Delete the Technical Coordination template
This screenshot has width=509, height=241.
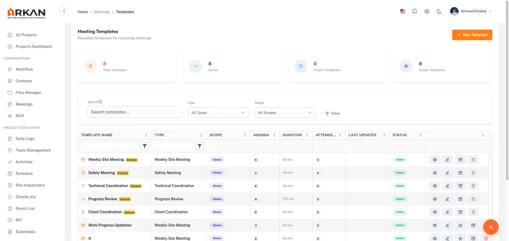pyautogui.click(x=473, y=186)
